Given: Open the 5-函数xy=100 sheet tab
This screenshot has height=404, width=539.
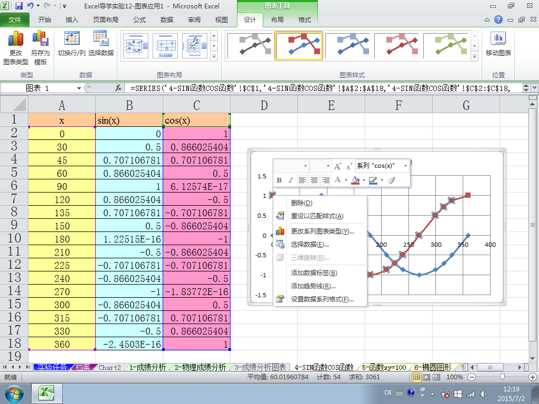Looking at the screenshot, I should point(384,367).
